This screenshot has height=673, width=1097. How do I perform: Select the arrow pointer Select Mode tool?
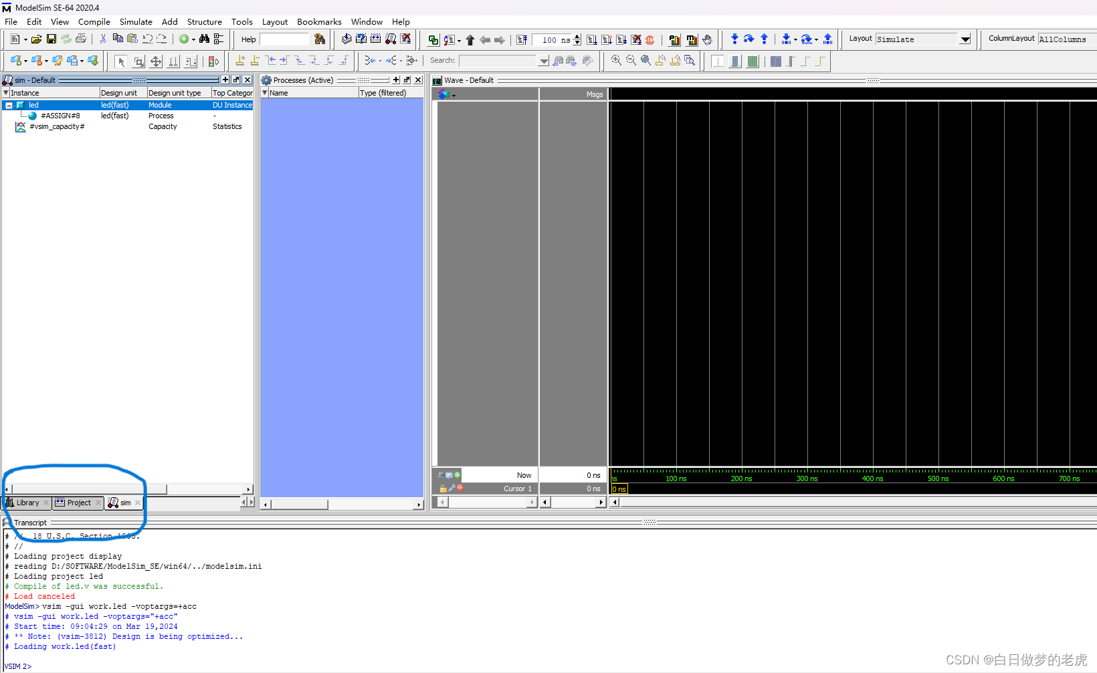[x=121, y=61]
